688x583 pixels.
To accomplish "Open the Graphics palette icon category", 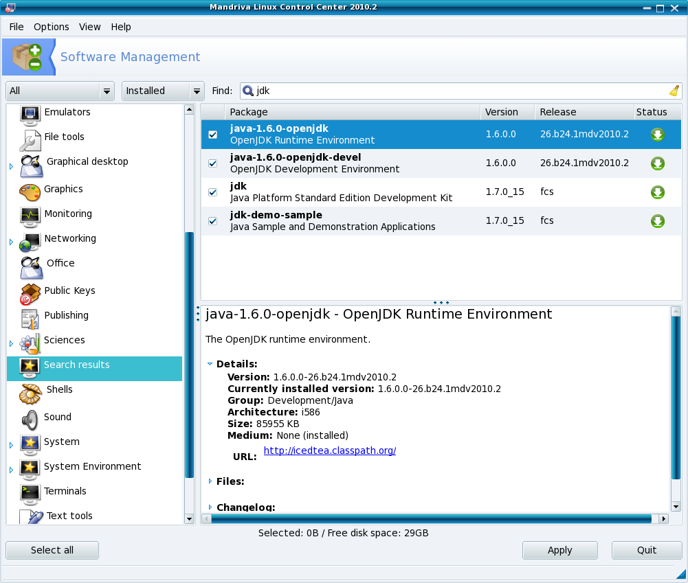I will coord(30,190).
